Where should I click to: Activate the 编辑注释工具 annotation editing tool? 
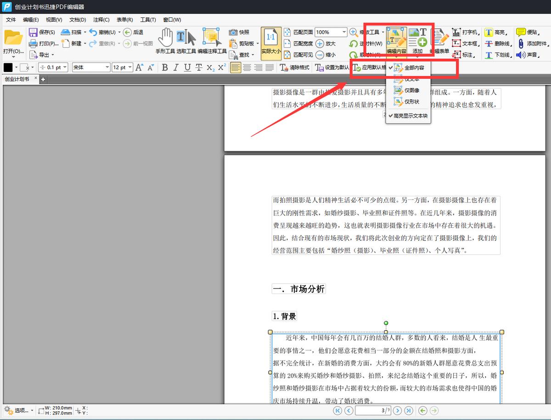point(210,37)
